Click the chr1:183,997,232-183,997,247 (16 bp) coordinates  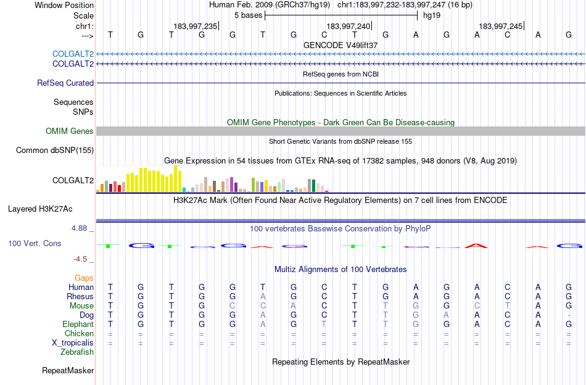pos(405,5)
